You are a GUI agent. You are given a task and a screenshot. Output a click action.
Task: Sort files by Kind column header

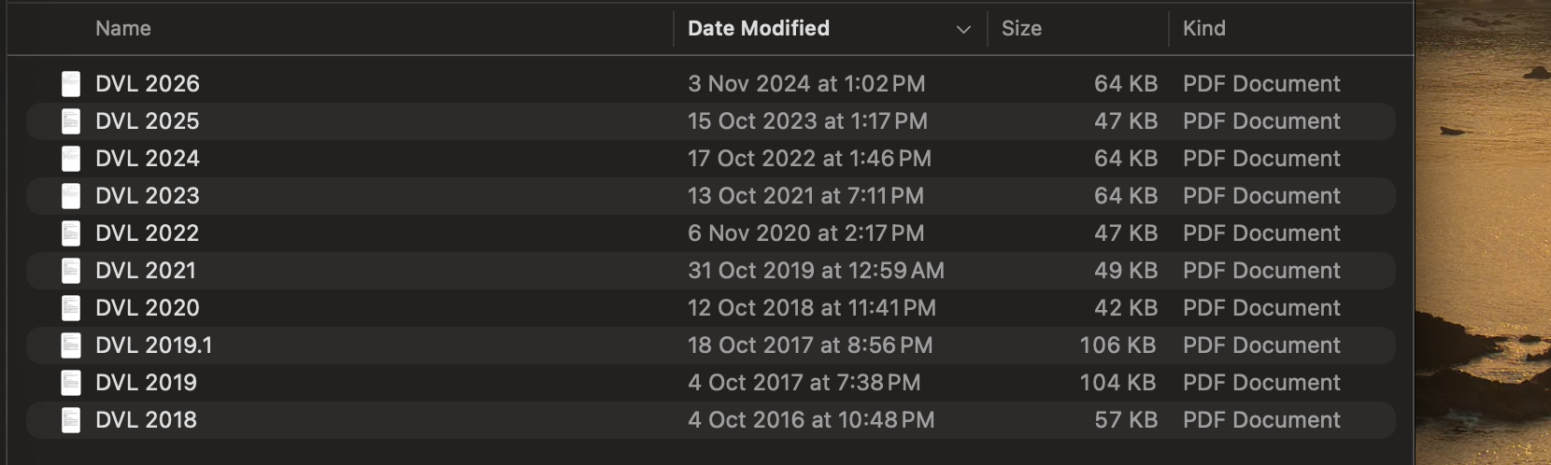(1203, 29)
